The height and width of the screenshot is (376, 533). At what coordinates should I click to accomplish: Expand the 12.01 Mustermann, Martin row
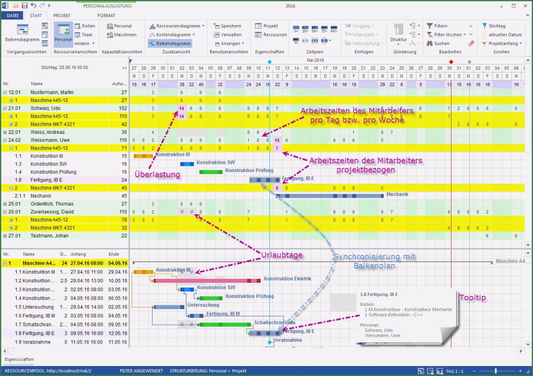(x=4, y=92)
